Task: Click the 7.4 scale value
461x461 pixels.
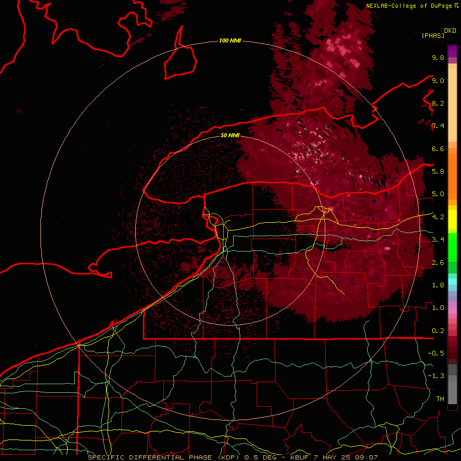Action: tap(438, 126)
